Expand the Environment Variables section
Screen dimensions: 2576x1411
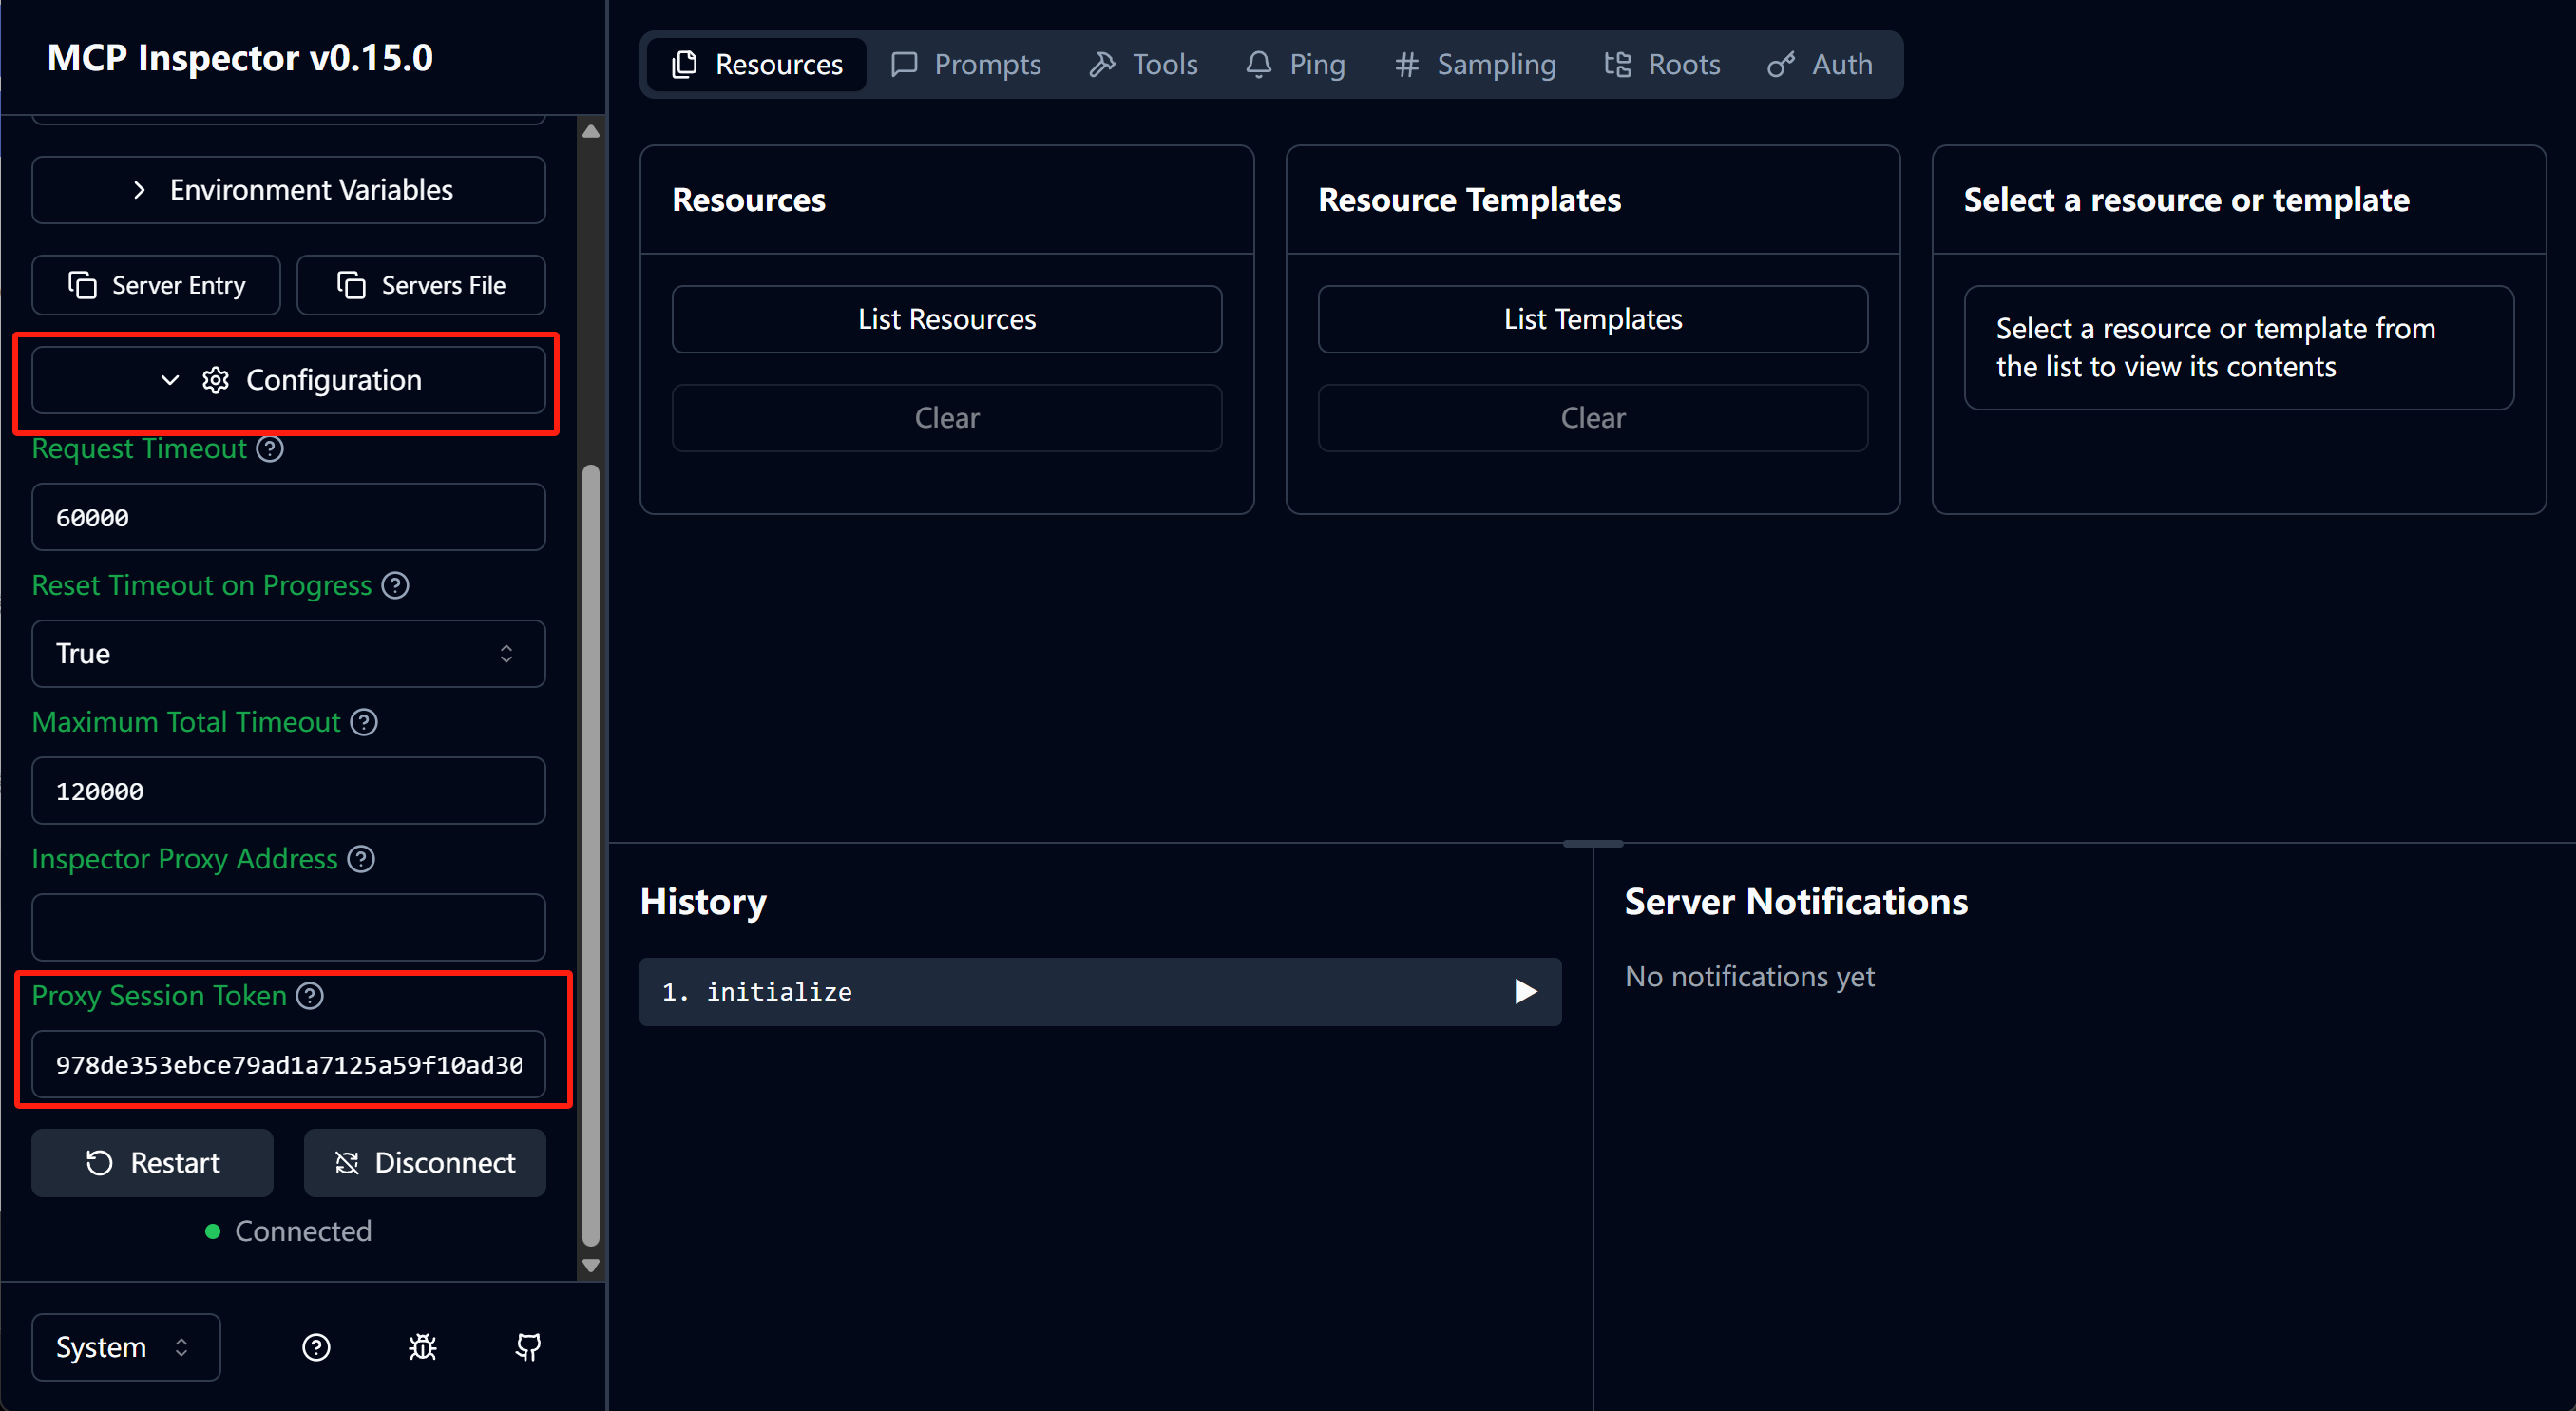[x=288, y=190]
